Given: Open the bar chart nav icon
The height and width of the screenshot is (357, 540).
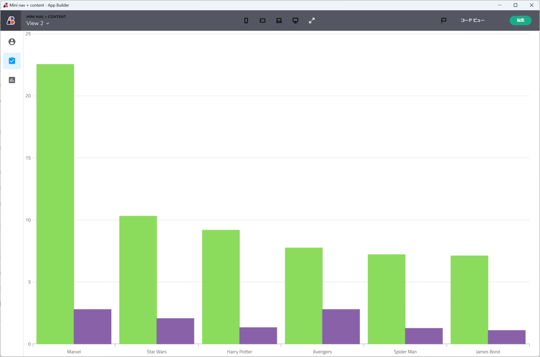Looking at the screenshot, I should pyautogui.click(x=12, y=80).
